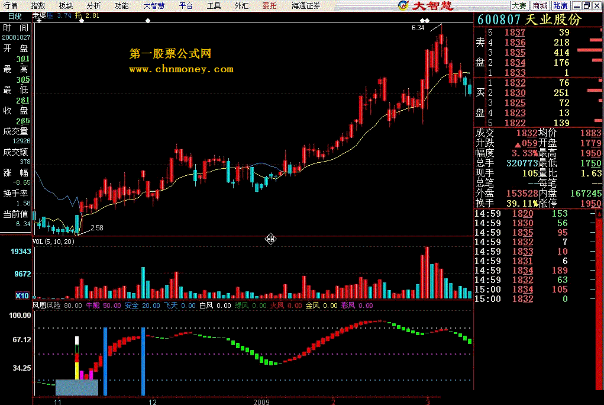The height and width of the screenshot is (405, 604).
Task: Click the 15:00 trade tick with 105 lots
Action: (x=534, y=290)
